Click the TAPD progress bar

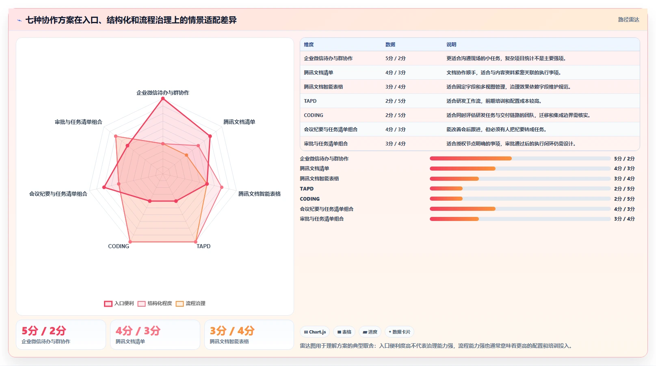pyautogui.click(x=520, y=188)
